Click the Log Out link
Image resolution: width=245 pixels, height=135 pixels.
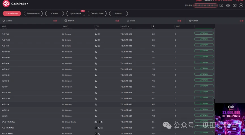239,1
